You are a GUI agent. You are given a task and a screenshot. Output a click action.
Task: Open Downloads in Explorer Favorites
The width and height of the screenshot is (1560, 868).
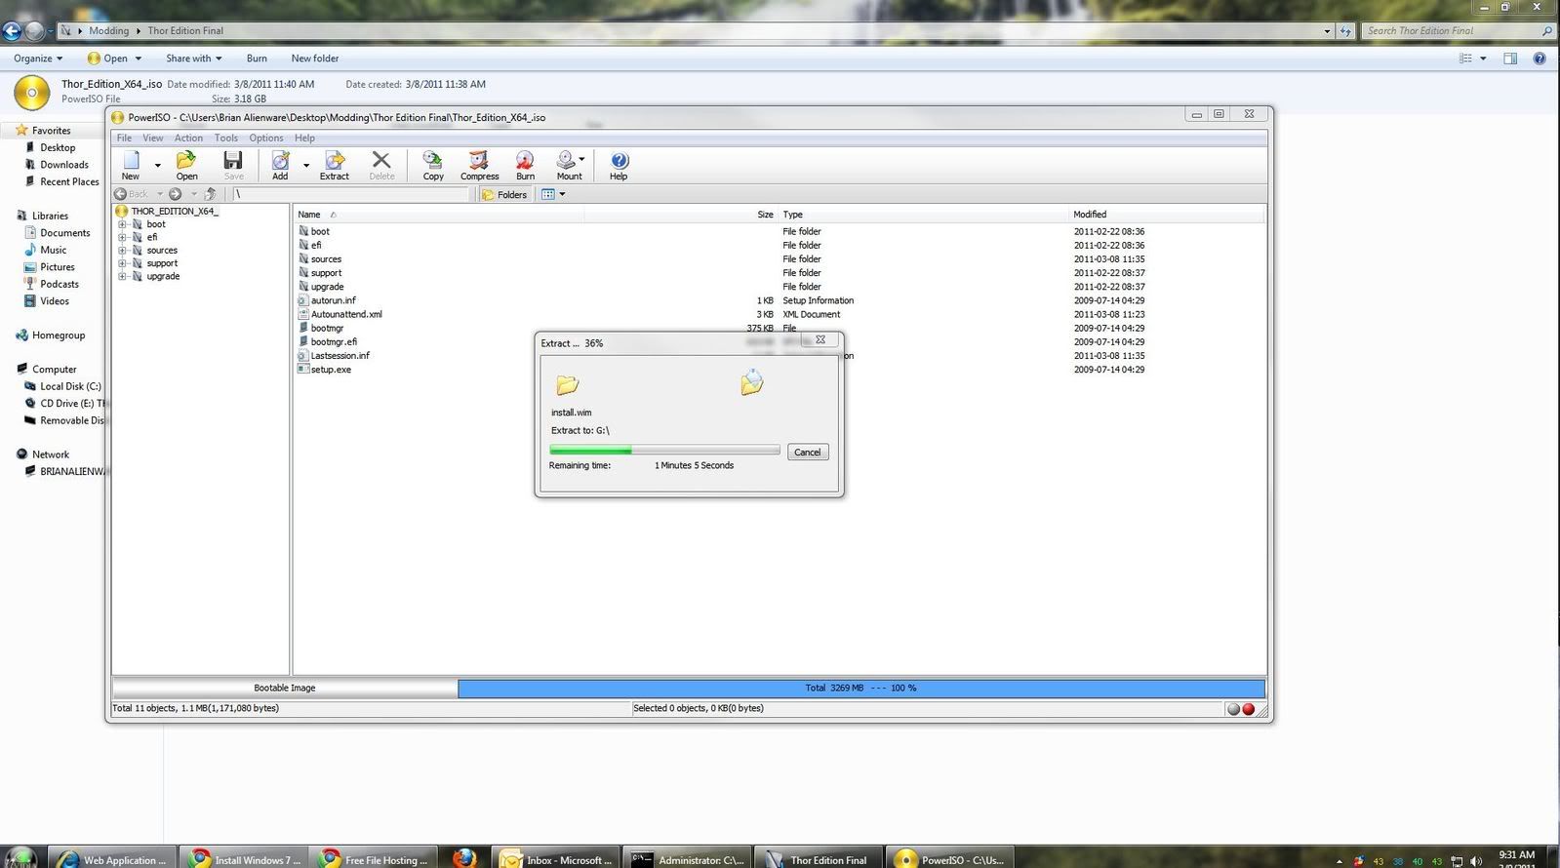(64, 165)
